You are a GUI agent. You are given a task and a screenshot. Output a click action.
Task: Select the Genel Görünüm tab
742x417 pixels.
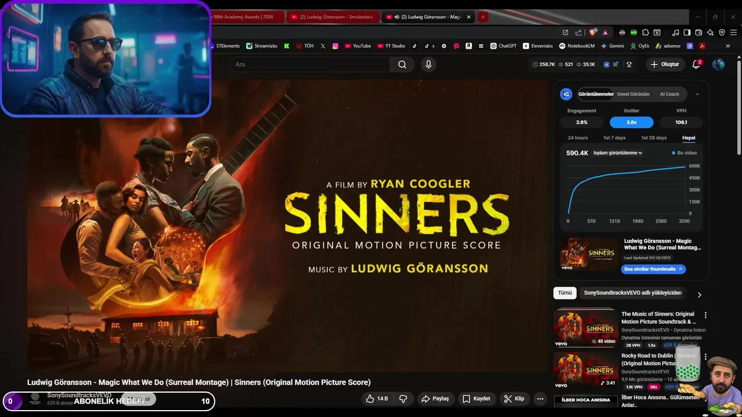pos(633,94)
